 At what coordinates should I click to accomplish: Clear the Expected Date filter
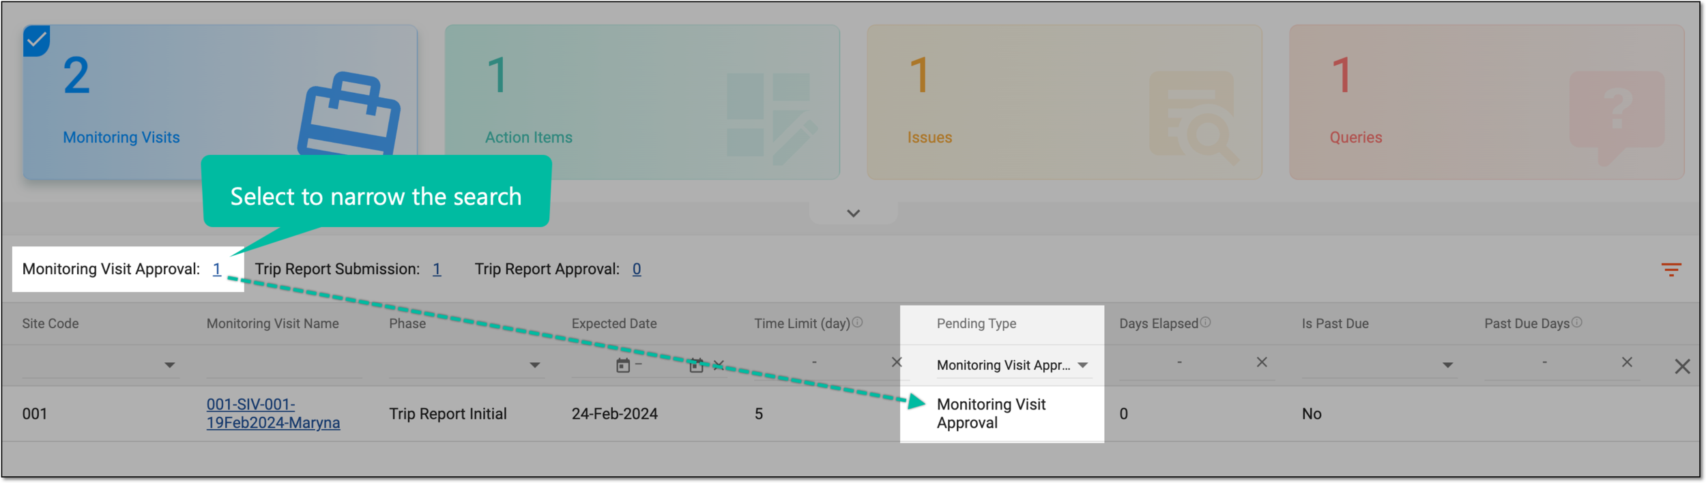(719, 366)
